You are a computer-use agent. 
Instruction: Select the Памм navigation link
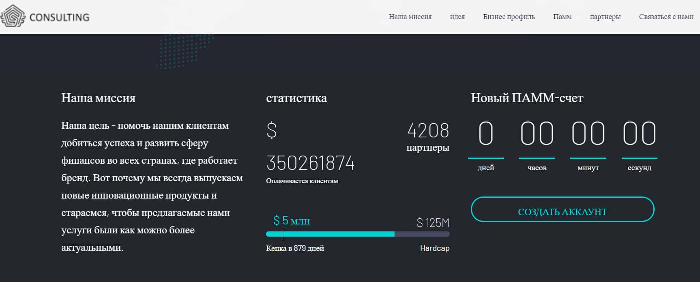(x=562, y=17)
